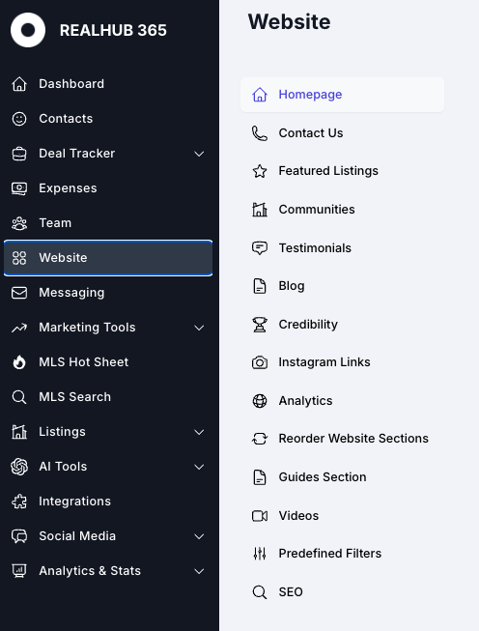479x631 pixels.
Task: Open the Homepage link text
Action: pos(310,95)
